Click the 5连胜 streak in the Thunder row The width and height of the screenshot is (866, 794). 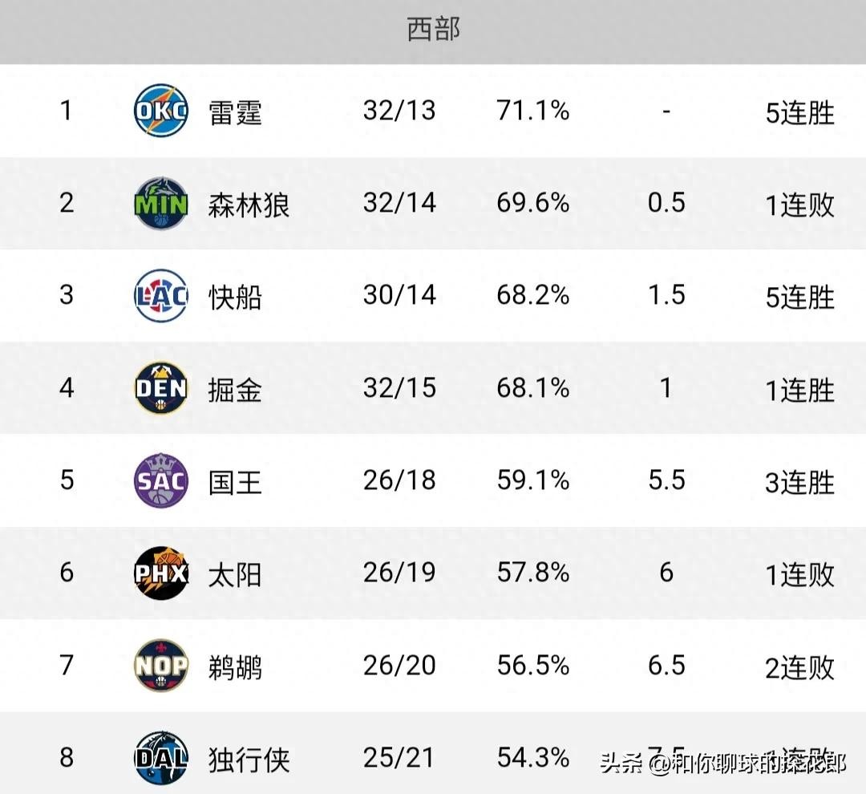pyautogui.click(x=799, y=113)
